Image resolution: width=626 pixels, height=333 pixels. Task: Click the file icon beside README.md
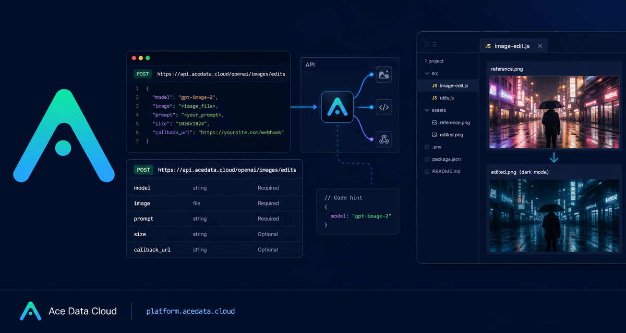coord(427,171)
